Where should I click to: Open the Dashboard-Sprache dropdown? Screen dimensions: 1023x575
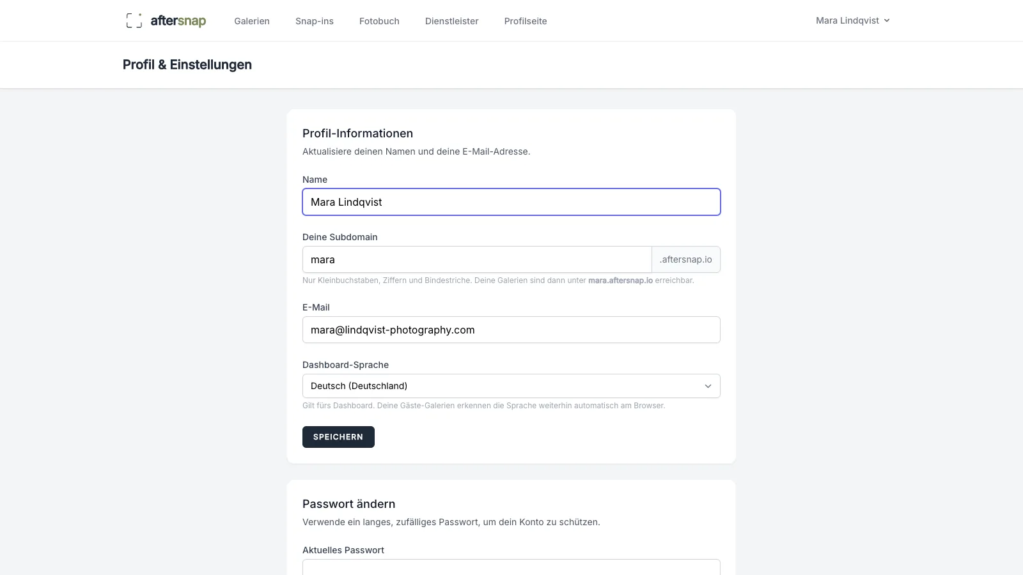(511, 386)
